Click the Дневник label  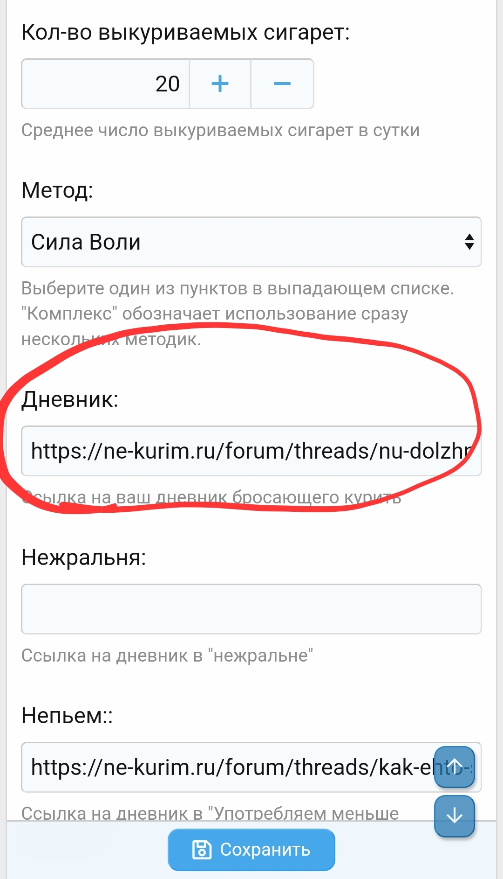pos(70,399)
